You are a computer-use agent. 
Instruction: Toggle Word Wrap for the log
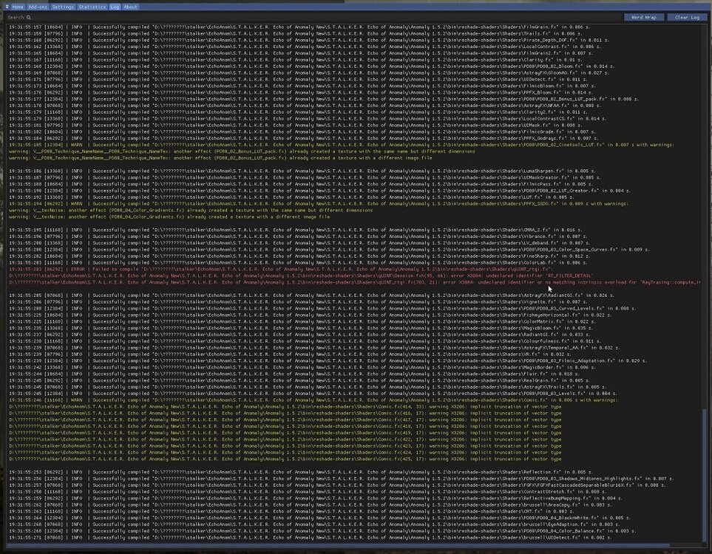pos(643,17)
